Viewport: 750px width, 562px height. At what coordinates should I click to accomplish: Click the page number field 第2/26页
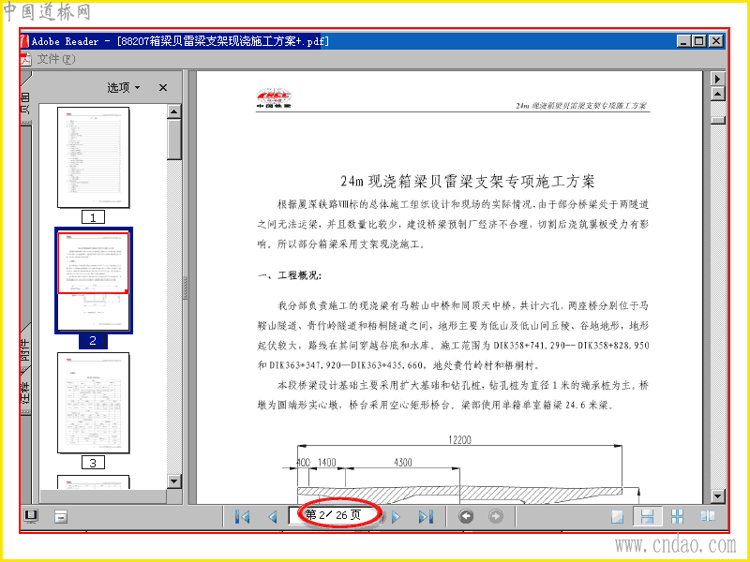pos(333,515)
